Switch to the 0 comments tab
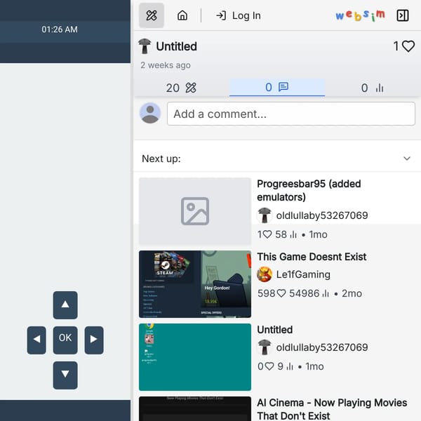This screenshot has width=421, height=421. [x=277, y=87]
